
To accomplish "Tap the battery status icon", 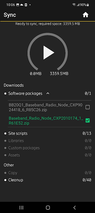I will (x=88, y=5).
